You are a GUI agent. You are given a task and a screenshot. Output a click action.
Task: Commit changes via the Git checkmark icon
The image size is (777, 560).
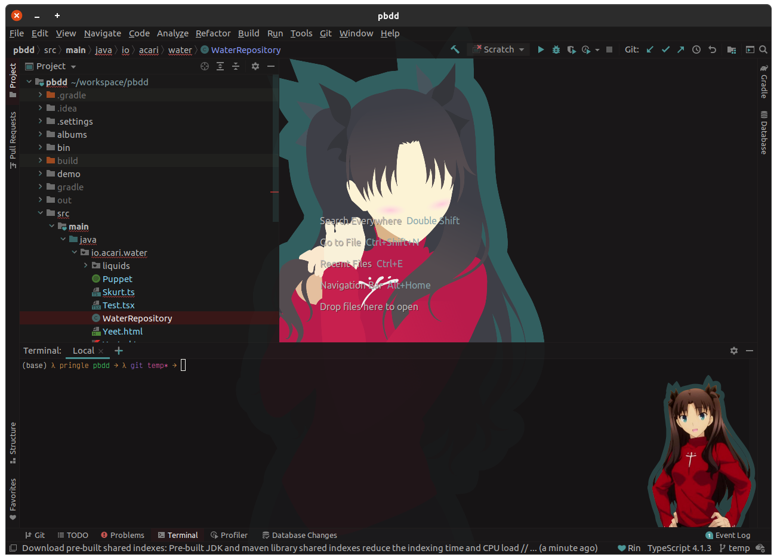pyautogui.click(x=665, y=49)
